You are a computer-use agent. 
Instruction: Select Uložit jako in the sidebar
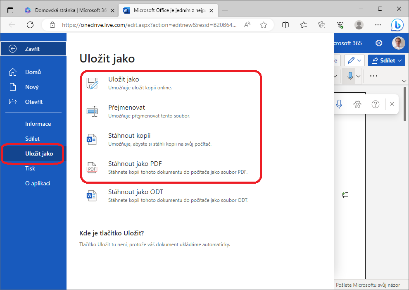pyautogui.click(x=33, y=153)
